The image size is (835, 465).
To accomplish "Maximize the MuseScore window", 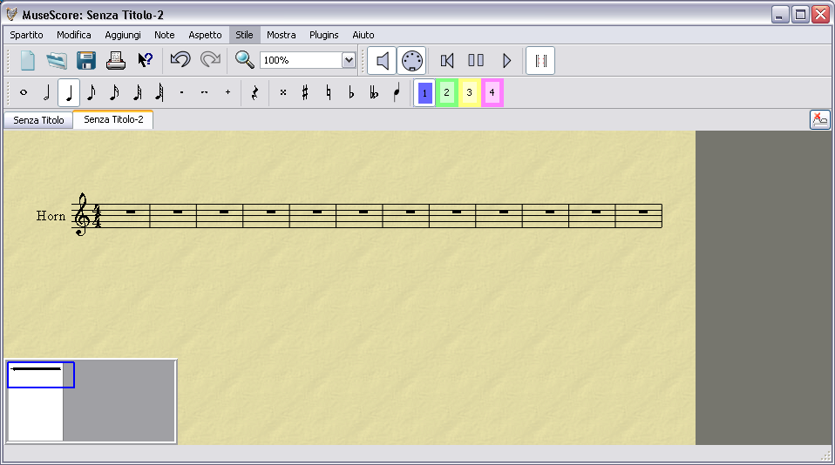I will (800, 15).
